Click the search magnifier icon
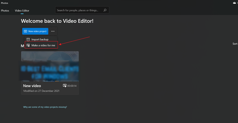The height and width of the screenshot is (123, 238). point(105,10)
